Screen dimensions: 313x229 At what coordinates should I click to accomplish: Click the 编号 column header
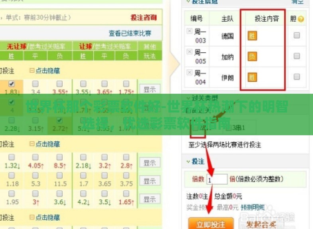pos(197,19)
